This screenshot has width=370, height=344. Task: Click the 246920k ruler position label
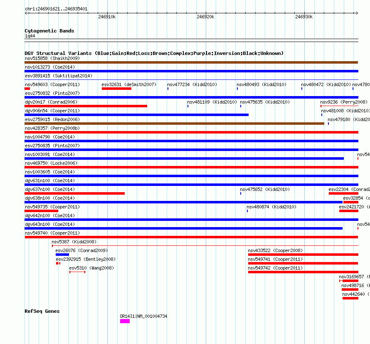point(205,17)
